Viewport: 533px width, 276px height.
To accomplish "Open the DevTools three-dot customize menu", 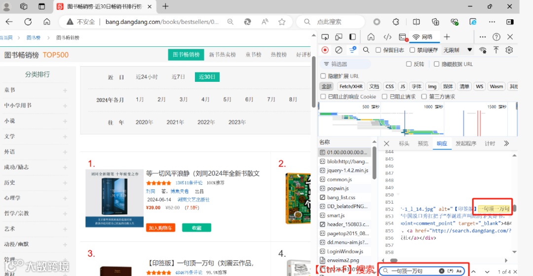I will pos(482,36).
